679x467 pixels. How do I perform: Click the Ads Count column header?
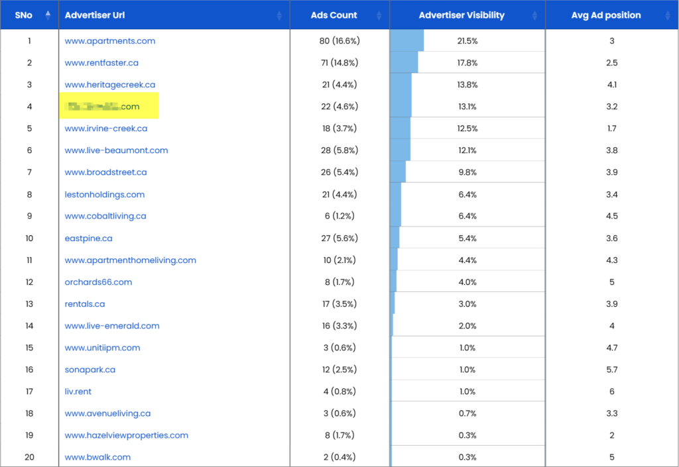(x=339, y=15)
